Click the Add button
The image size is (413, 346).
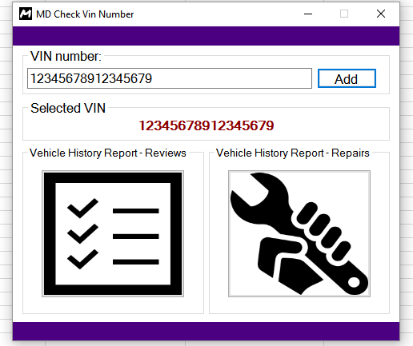coord(347,78)
